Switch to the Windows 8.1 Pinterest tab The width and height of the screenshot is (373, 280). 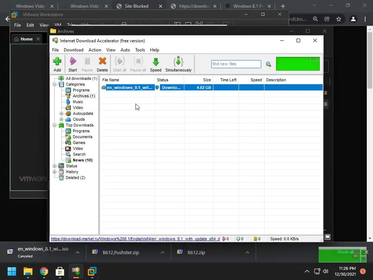248,6
